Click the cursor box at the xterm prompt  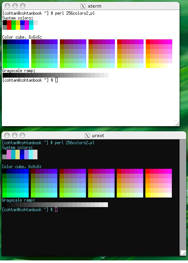(57, 80)
